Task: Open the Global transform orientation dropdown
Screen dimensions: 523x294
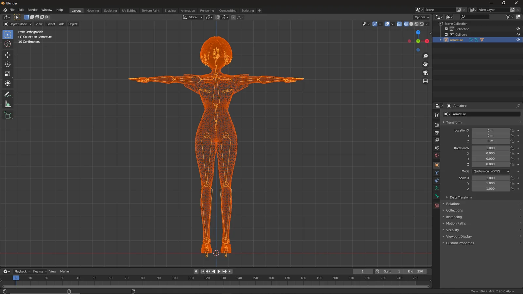Action: point(193,17)
